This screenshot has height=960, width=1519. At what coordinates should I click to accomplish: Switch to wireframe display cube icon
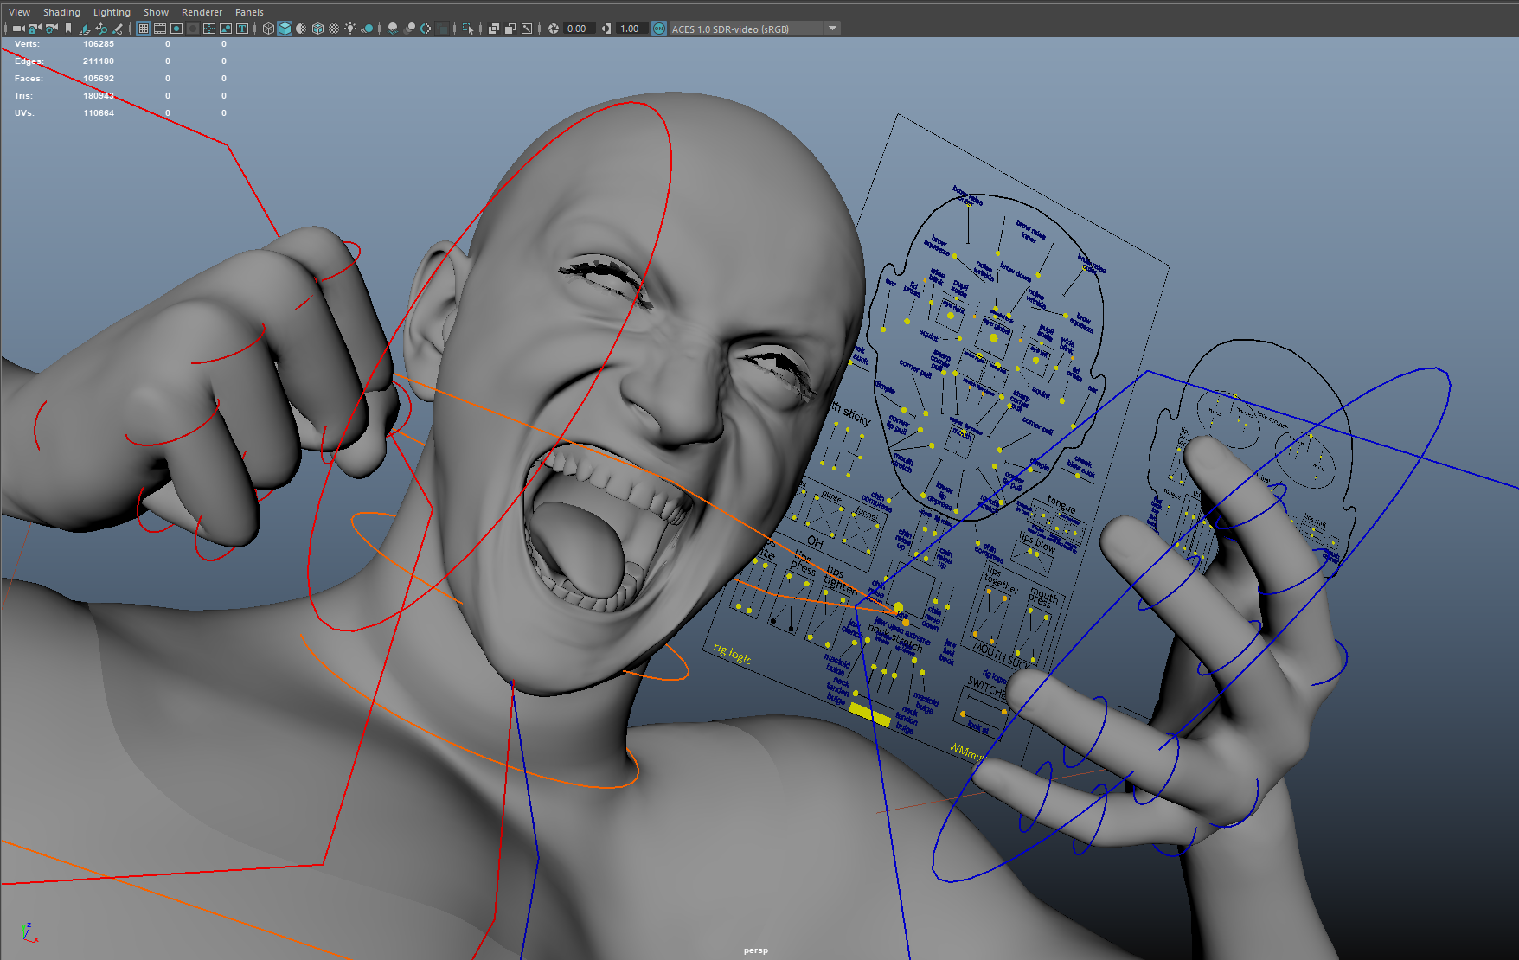[268, 29]
